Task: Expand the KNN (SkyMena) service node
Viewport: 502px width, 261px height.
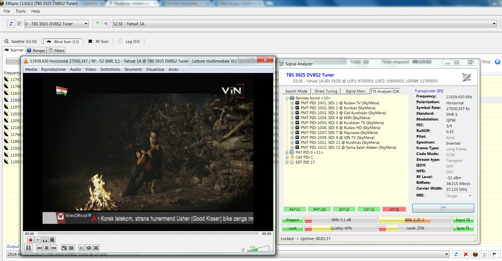Action: click(x=292, y=118)
